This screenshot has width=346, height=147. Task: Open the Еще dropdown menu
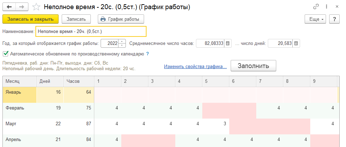[316, 19]
